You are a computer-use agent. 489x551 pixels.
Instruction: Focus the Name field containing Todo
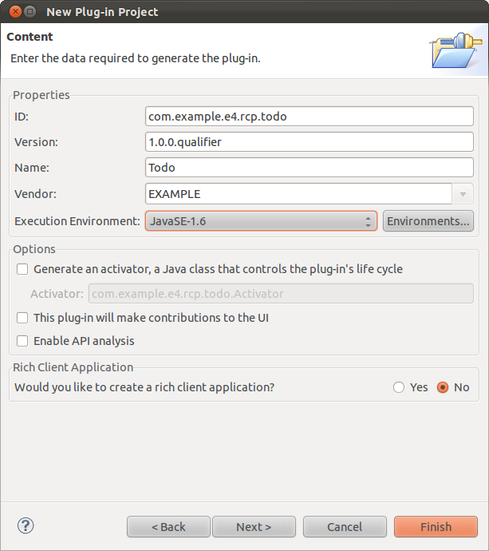[310, 168]
